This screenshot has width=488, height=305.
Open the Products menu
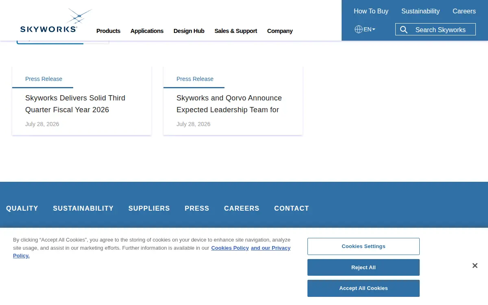(108, 31)
